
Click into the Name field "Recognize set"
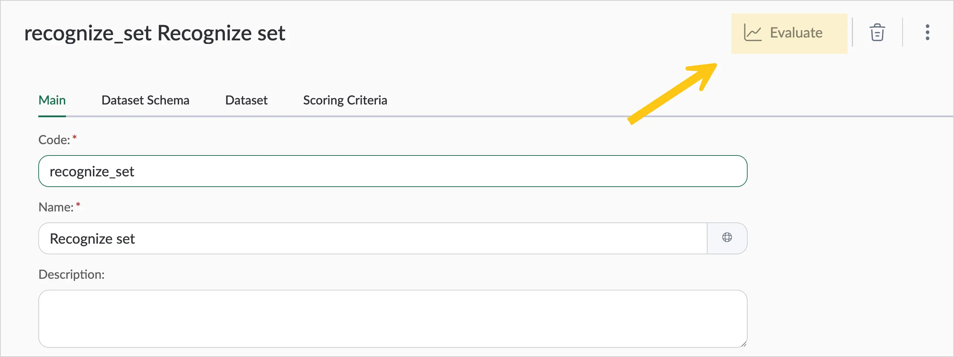[373, 238]
